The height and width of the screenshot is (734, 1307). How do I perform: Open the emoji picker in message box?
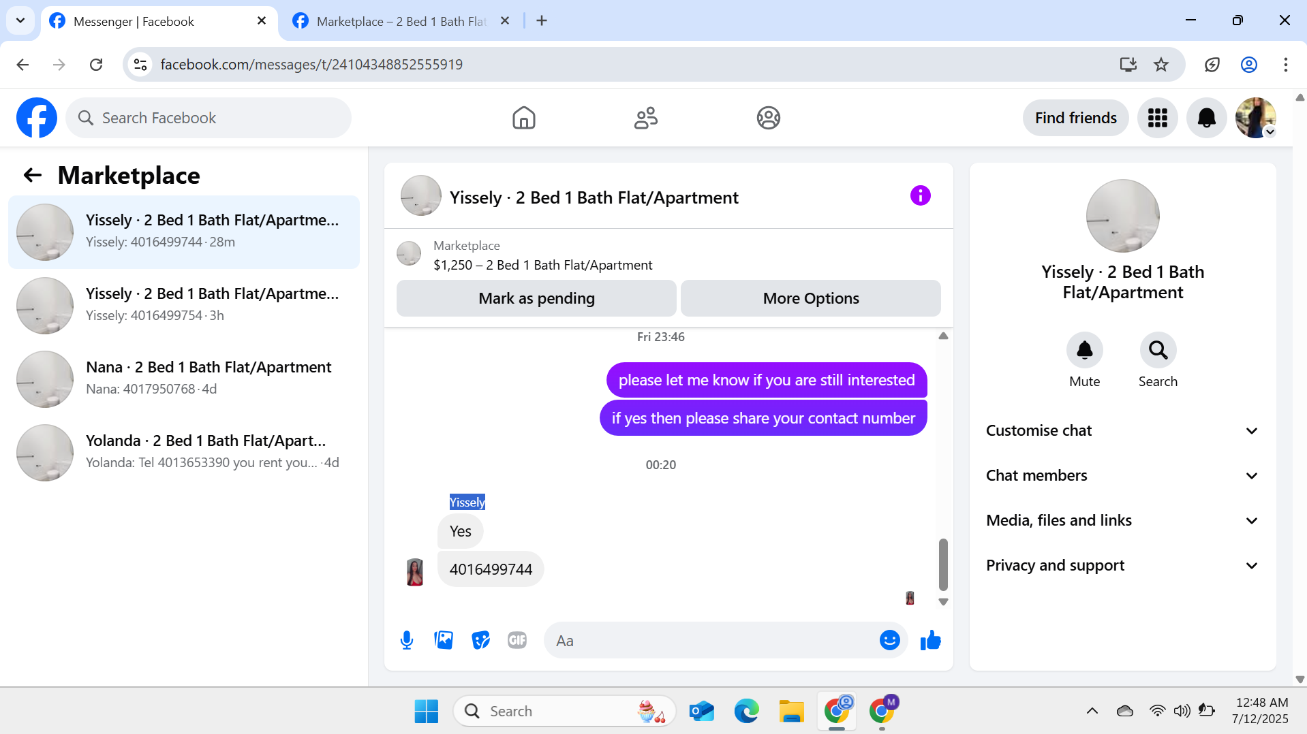tap(889, 640)
